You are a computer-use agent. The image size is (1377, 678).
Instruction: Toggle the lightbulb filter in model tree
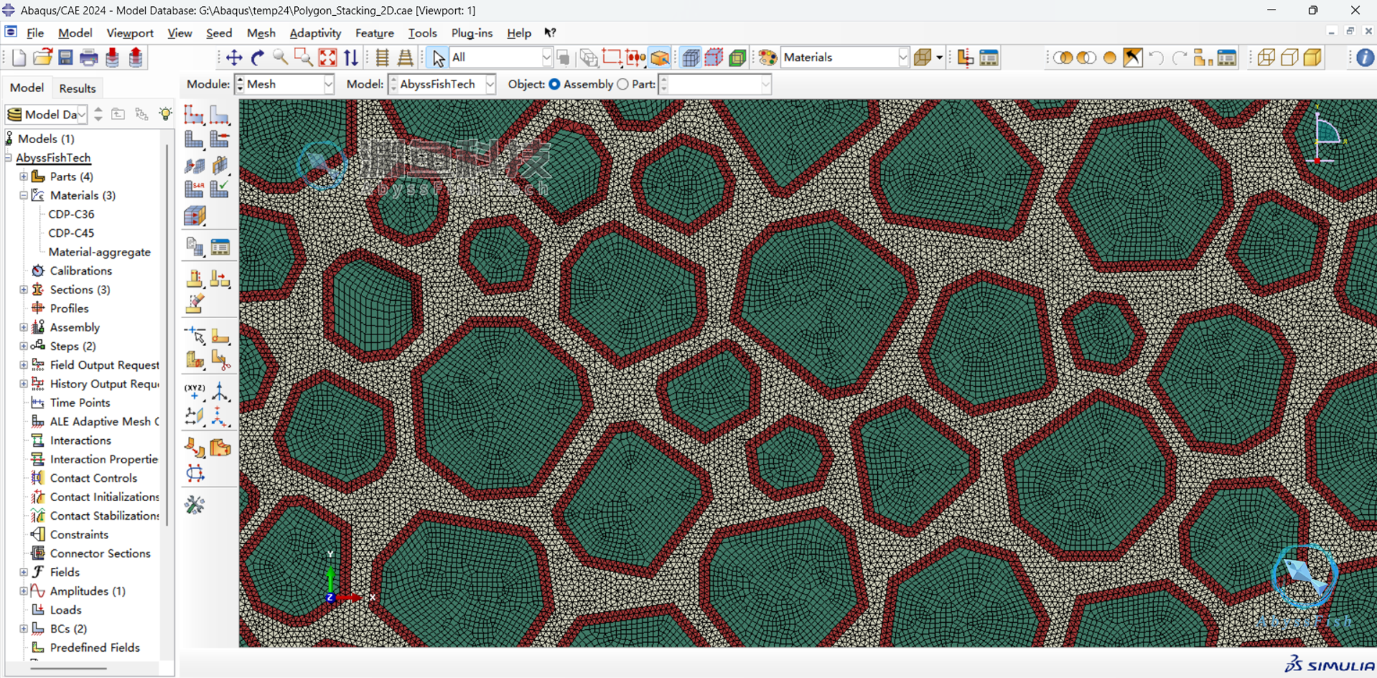pos(165,114)
